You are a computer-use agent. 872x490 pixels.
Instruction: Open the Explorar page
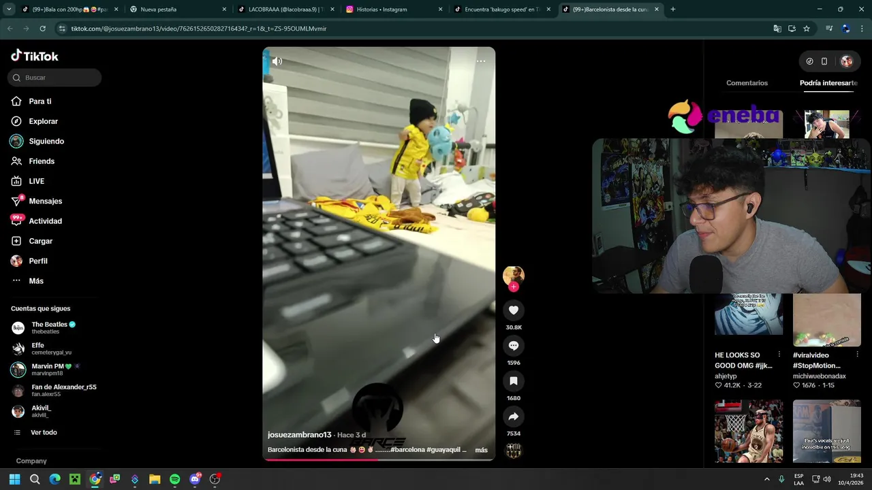click(x=34, y=121)
